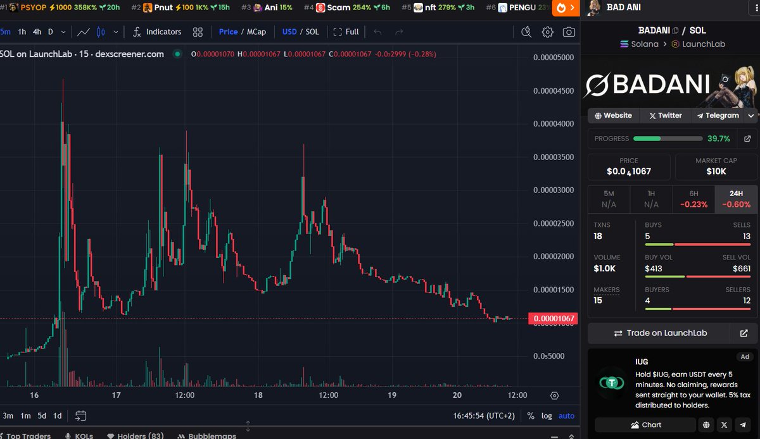The height and width of the screenshot is (439, 760).
Task: Select the line chart style icon
Action: click(x=83, y=32)
